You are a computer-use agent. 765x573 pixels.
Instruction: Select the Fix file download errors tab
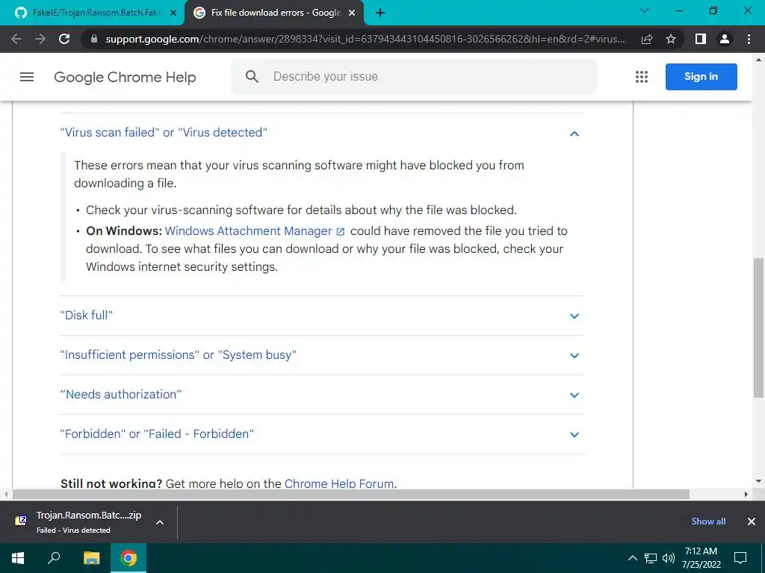point(274,13)
